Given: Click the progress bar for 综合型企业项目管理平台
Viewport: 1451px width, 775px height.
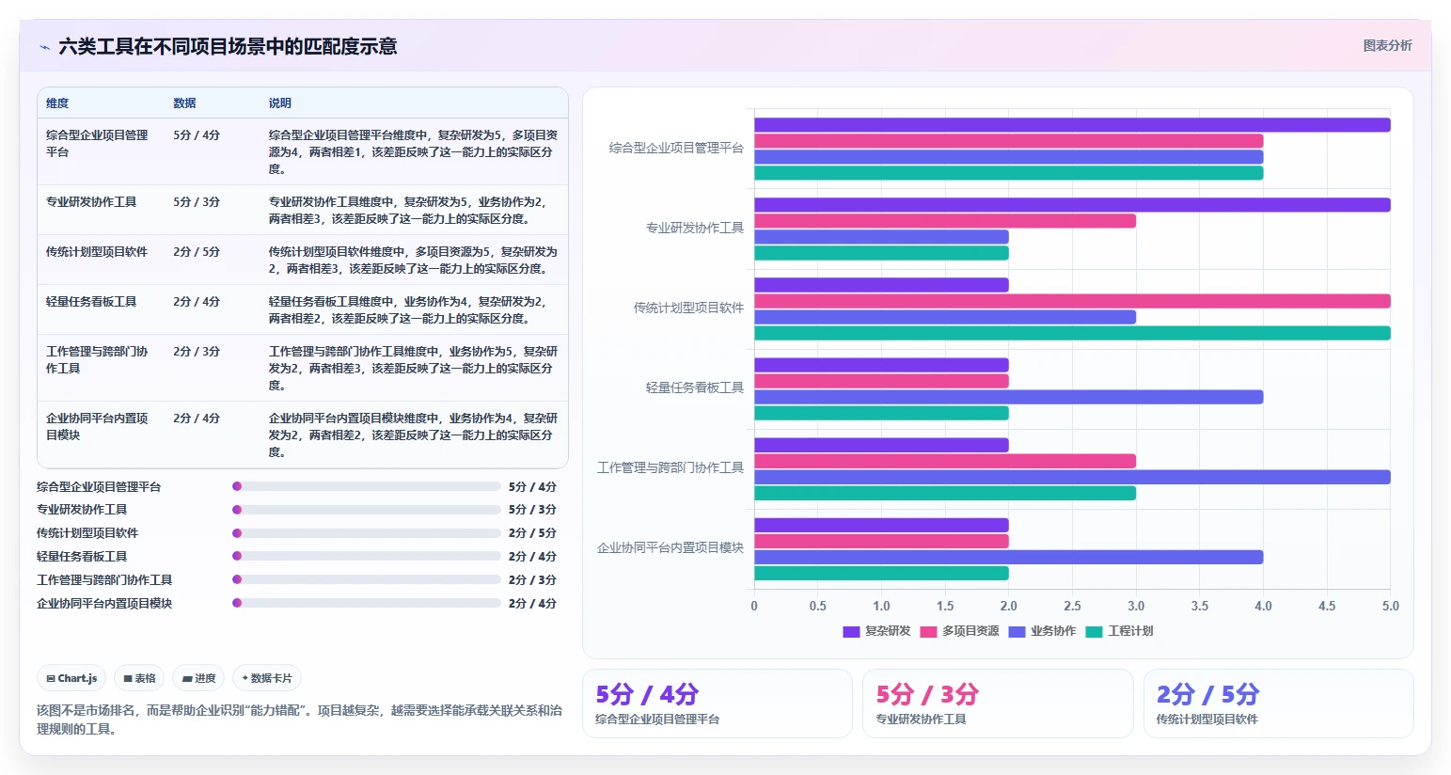Looking at the screenshot, I should pyautogui.click(x=367, y=486).
